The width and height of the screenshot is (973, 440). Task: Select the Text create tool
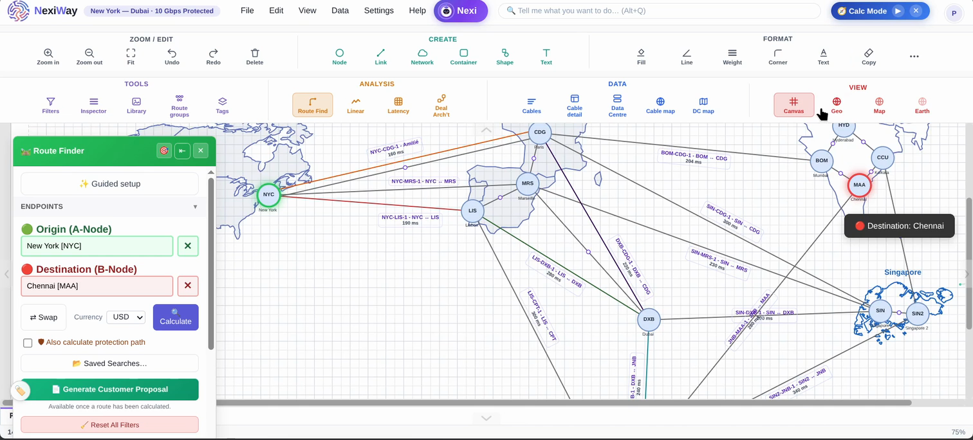tap(546, 57)
